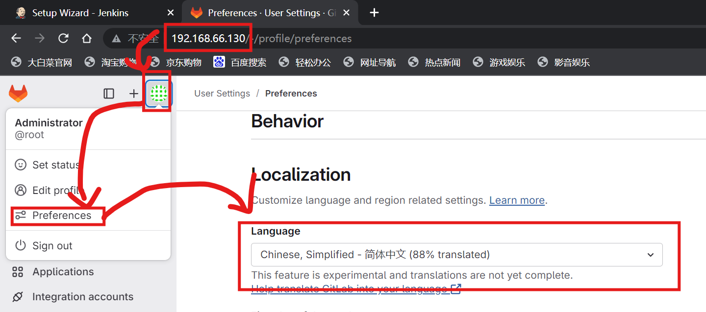706x312 pixels.
Task: Open 大白菜官网 bookmark
Action: pos(42,62)
